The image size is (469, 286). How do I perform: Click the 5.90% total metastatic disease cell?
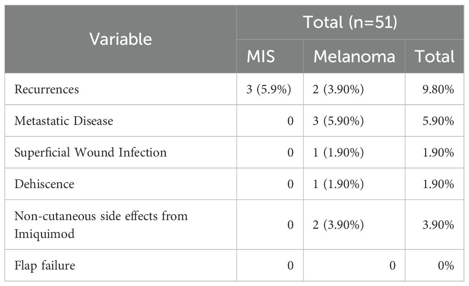439,121
